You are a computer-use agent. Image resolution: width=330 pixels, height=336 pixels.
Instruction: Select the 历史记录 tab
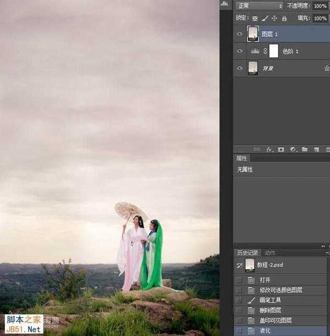[247, 253]
